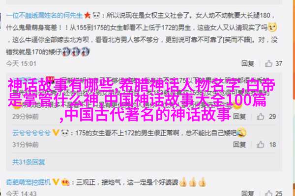Screen dimensions: 295x196
Task: Click the yellow V badge beside 云兮兮兮兮兮
Action: (56, 133)
